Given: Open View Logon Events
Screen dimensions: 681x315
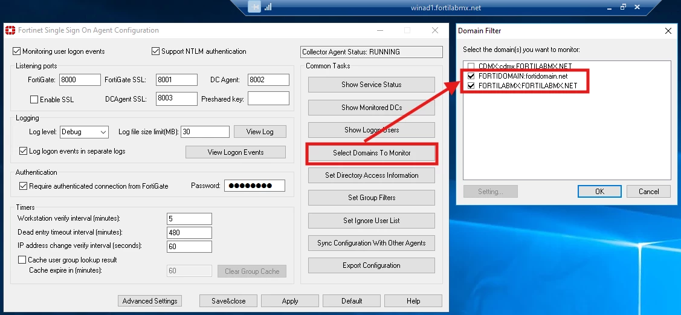Looking at the screenshot, I should click(x=236, y=152).
